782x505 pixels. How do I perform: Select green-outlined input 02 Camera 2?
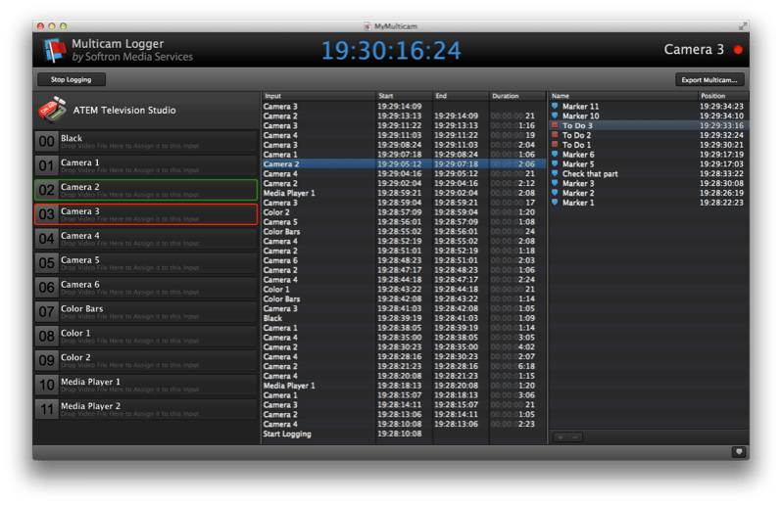click(x=146, y=190)
